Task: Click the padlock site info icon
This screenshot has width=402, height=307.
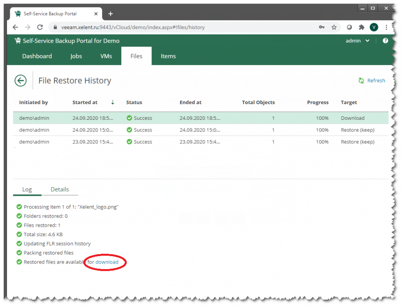Action: pos(55,27)
